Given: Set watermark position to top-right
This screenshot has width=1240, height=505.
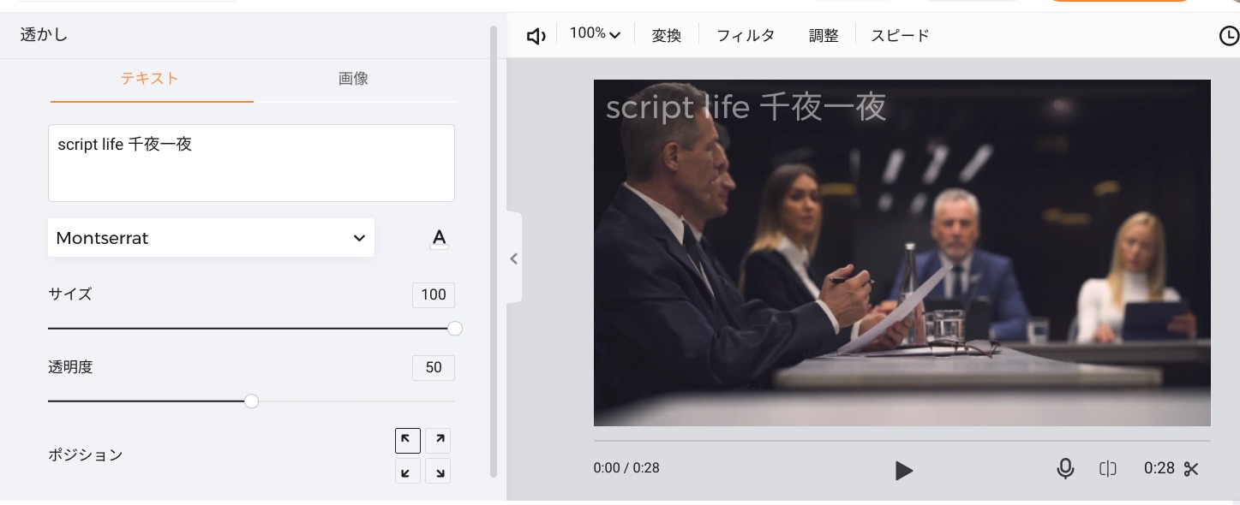Looking at the screenshot, I should point(438,441).
